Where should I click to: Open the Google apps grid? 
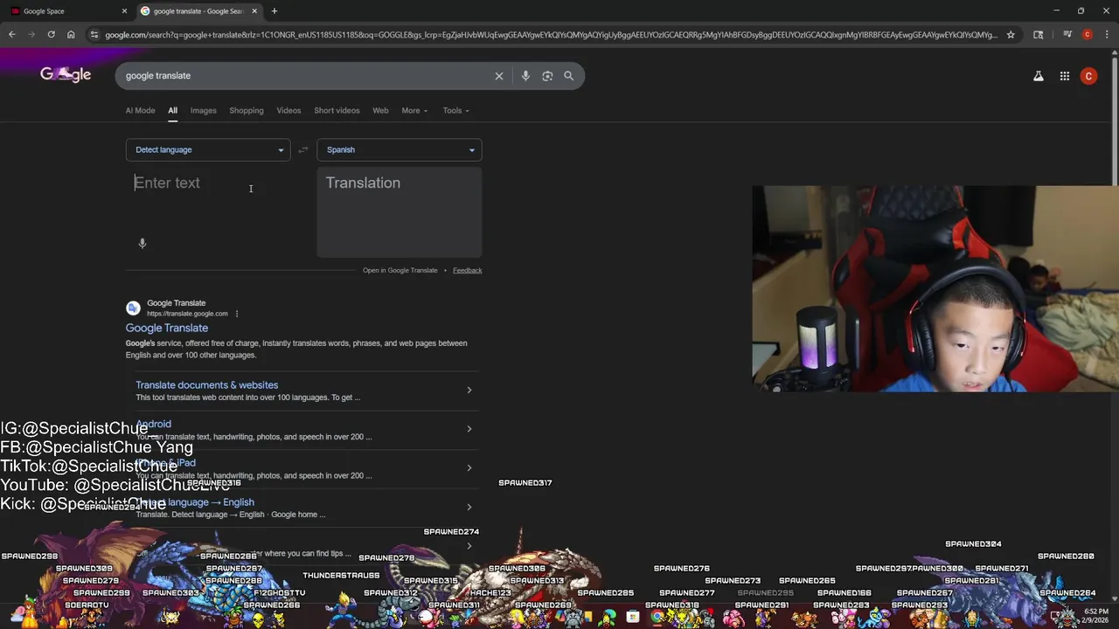[x=1065, y=76]
